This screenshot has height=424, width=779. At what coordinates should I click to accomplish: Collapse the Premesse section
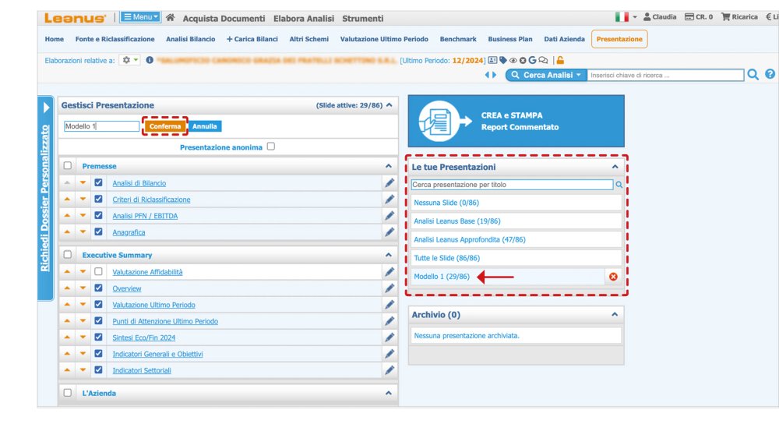coord(389,166)
